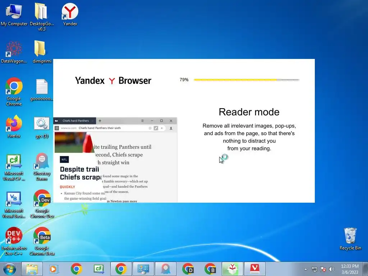Click the yellow installation progress bar

(x=247, y=80)
